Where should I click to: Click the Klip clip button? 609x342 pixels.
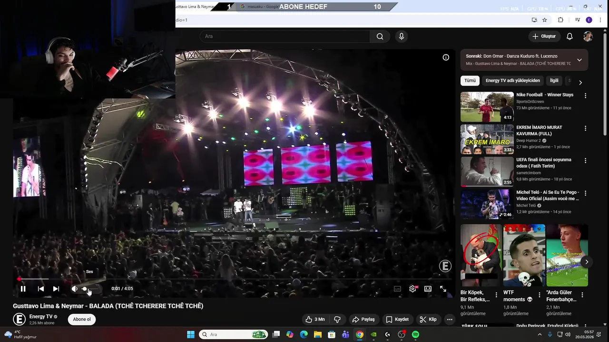click(x=428, y=319)
